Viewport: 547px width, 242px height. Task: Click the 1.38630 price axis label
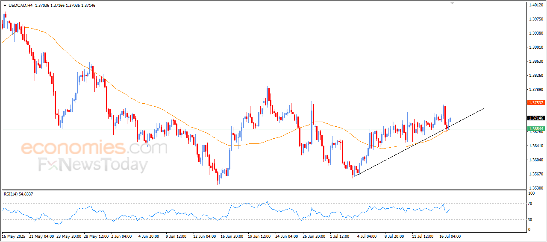(x=536, y=61)
